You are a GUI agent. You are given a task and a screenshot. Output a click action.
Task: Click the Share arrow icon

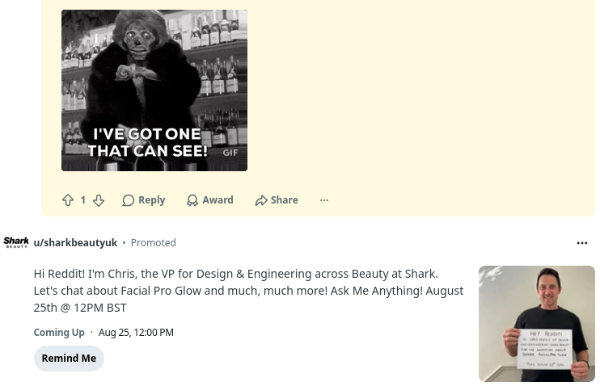pyautogui.click(x=261, y=200)
